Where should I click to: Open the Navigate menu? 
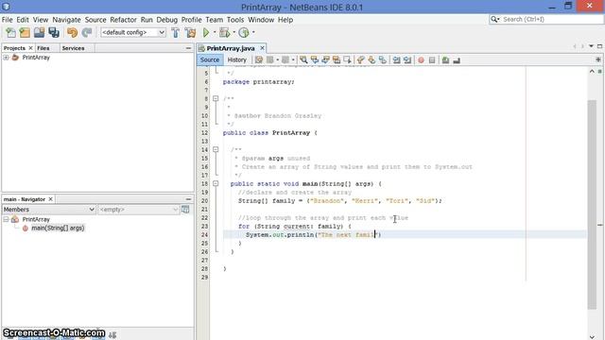click(x=66, y=20)
